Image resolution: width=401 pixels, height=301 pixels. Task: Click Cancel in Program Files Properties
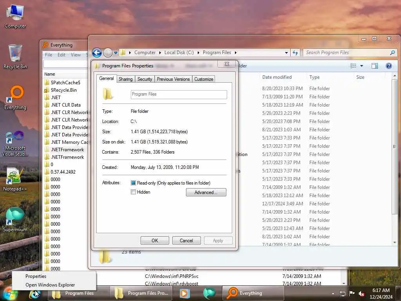point(186,241)
